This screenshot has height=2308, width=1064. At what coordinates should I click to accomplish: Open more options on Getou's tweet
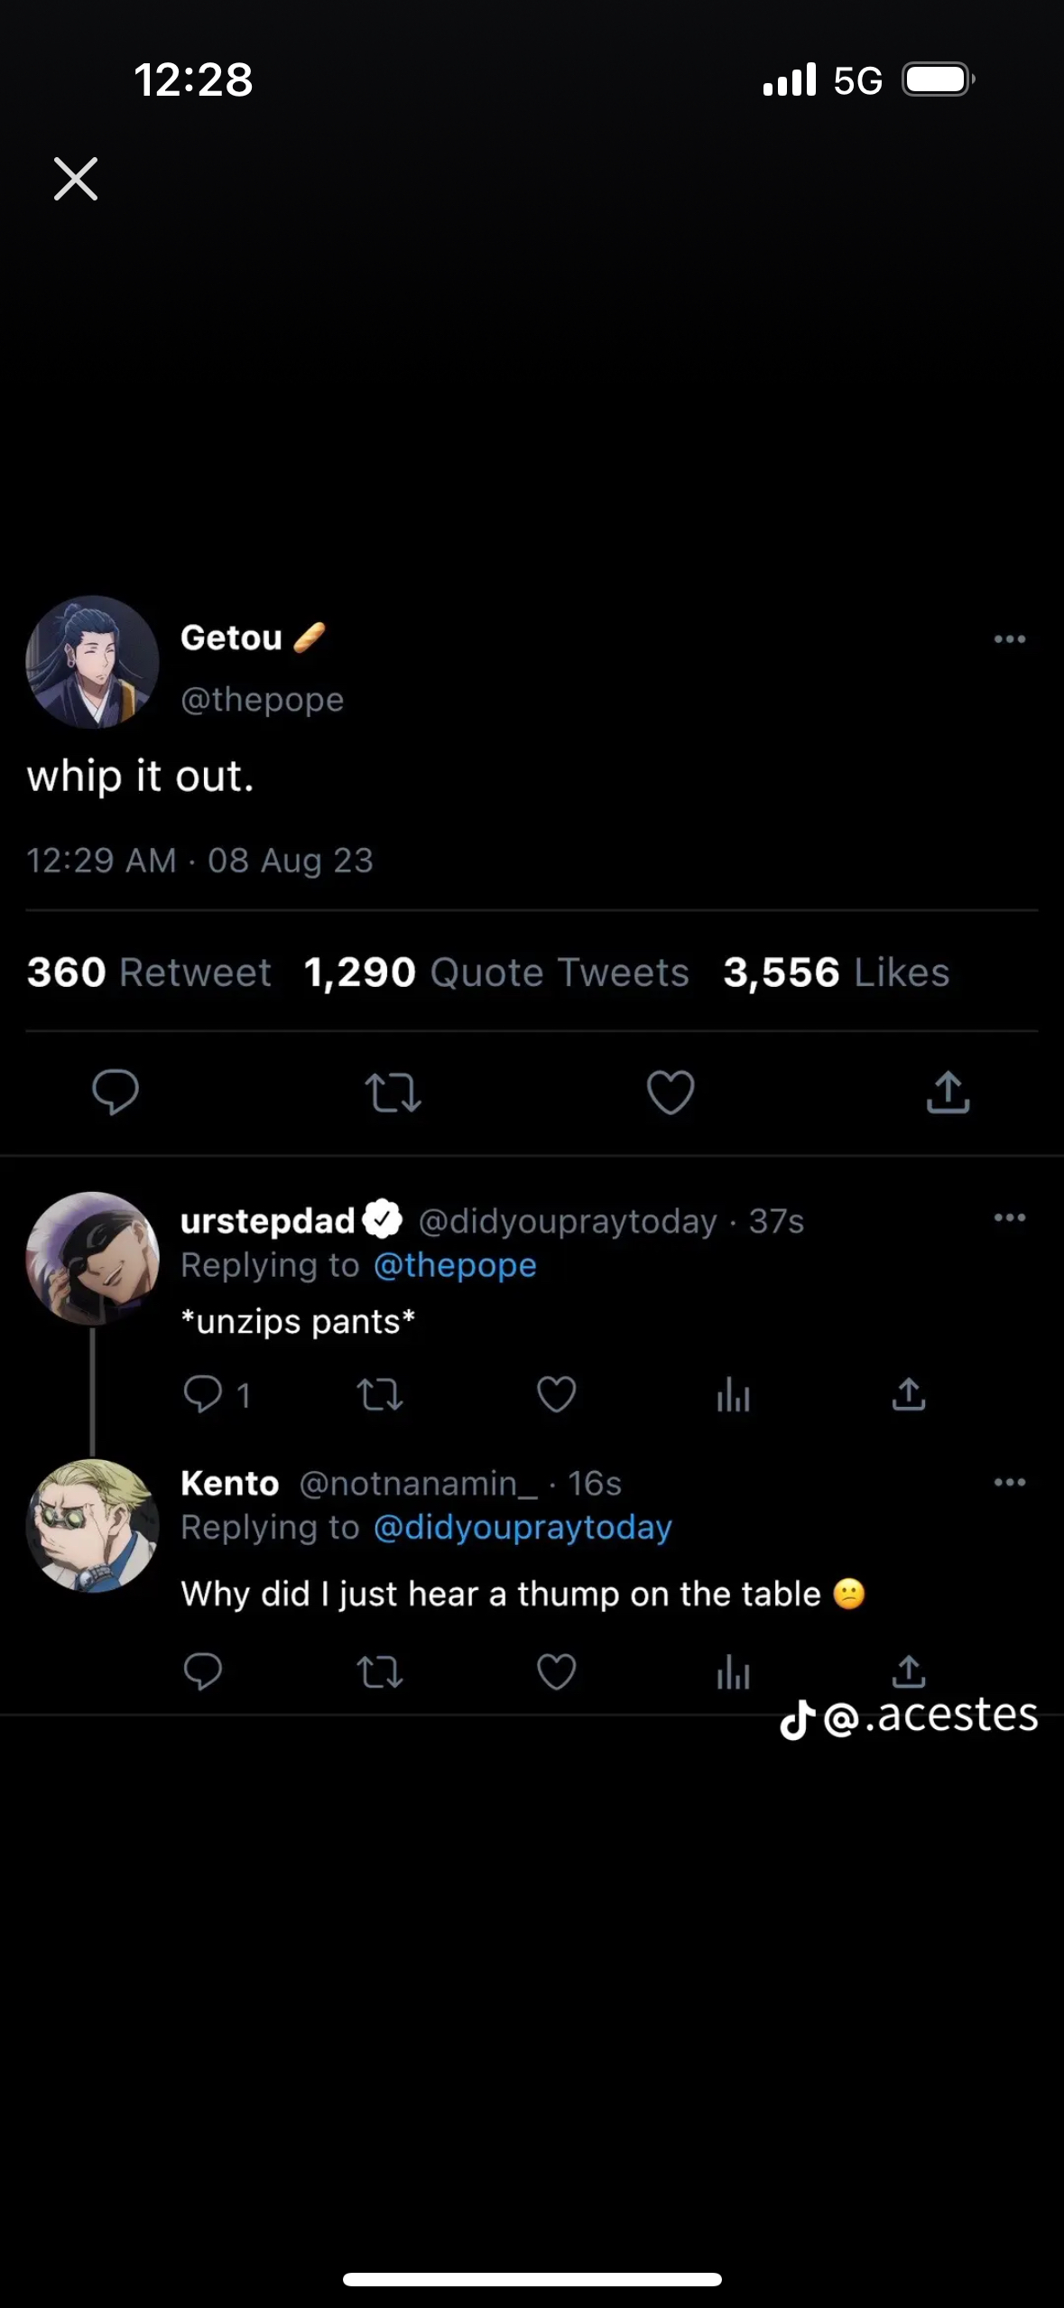coord(1009,639)
